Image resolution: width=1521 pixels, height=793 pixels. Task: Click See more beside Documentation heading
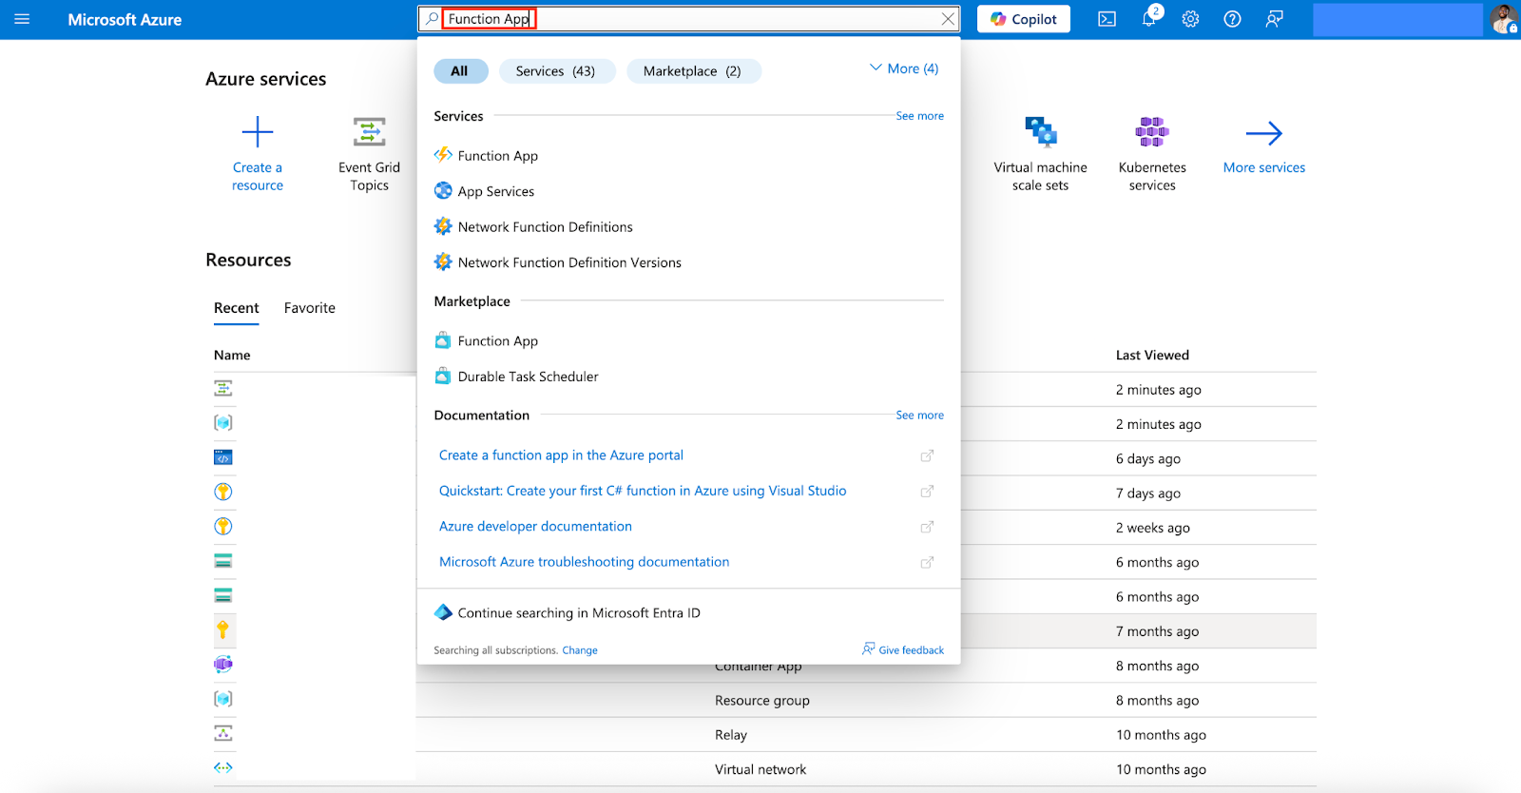click(919, 416)
